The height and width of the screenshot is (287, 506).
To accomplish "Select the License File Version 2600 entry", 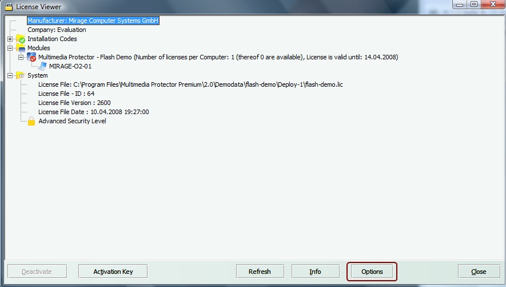I will tap(74, 103).
